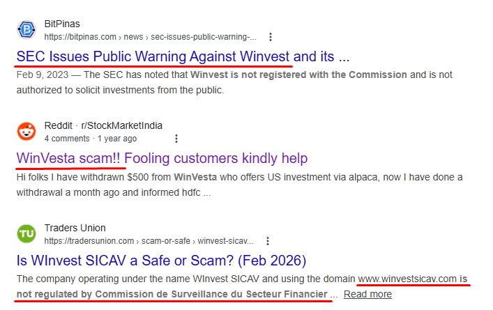This screenshot has height=310, width=493.
Task: Click the Traders Union TU icon
Action: point(26,233)
